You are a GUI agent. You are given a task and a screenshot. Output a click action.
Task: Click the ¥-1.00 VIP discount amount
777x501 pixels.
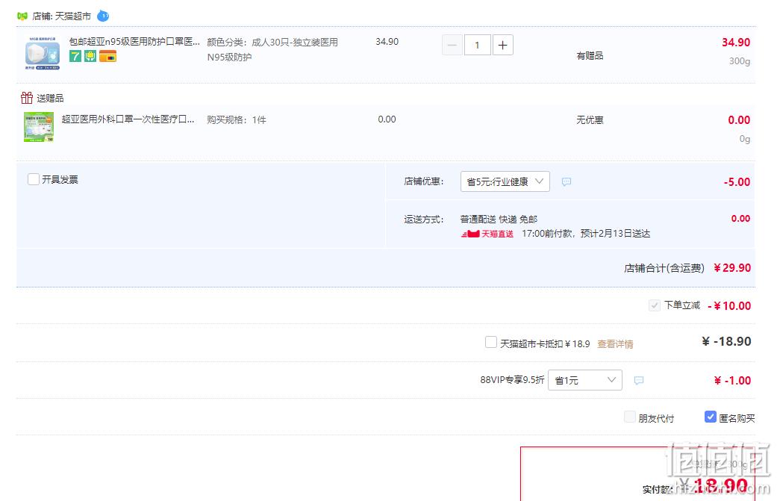pyautogui.click(x=732, y=381)
